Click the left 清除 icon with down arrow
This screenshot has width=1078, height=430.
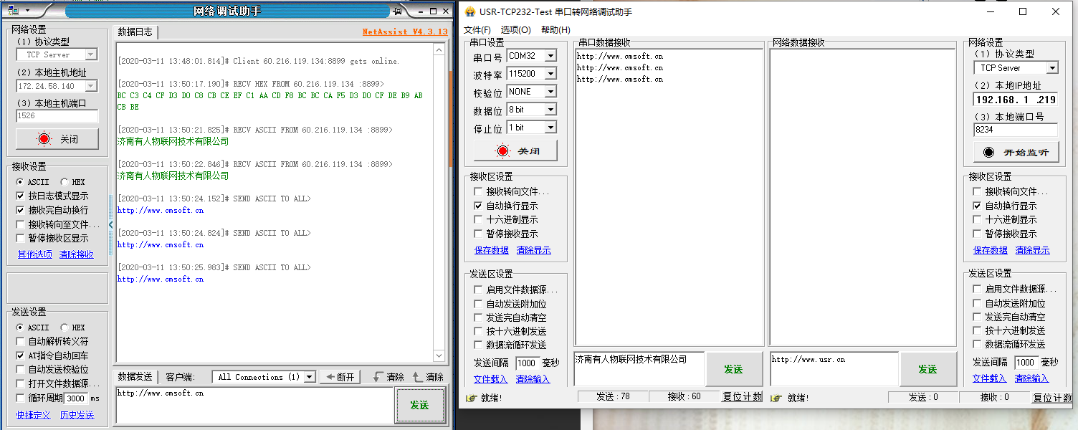(388, 377)
